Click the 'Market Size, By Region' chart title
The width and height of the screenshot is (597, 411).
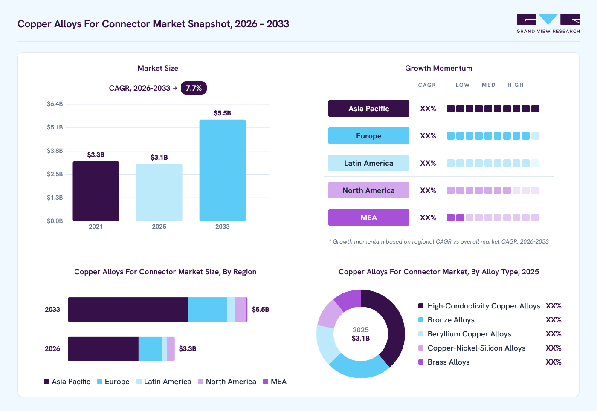(165, 272)
